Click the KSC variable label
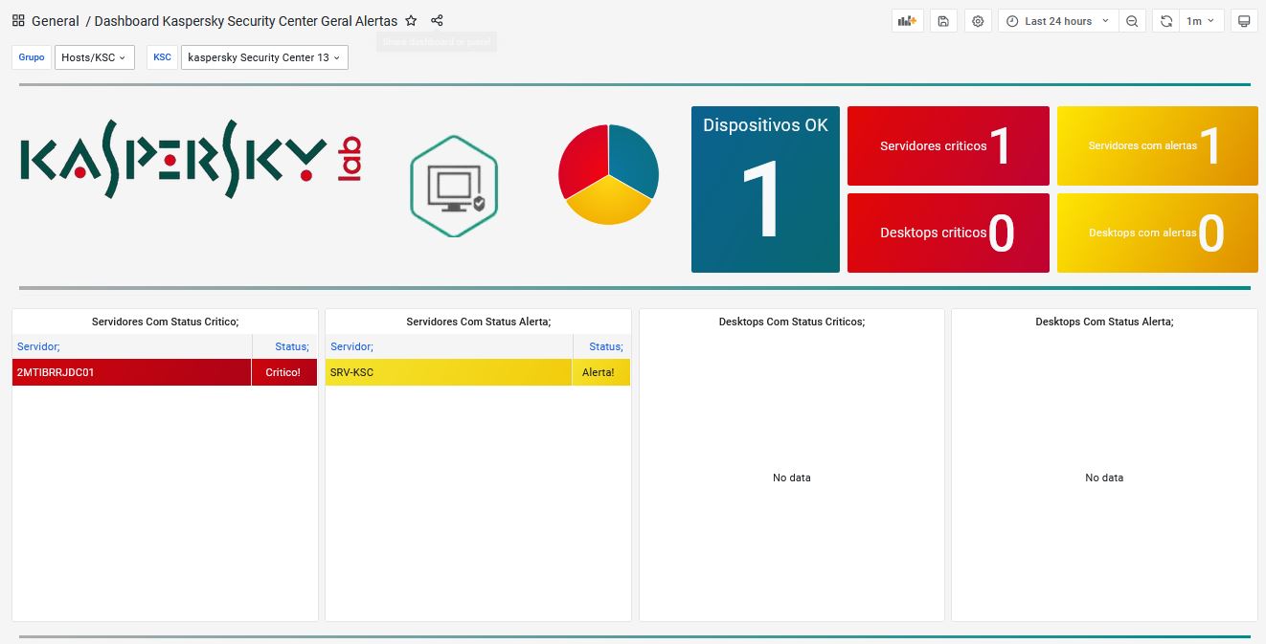The width and height of the screenshot is (1266, 644). tap(162, 57)
